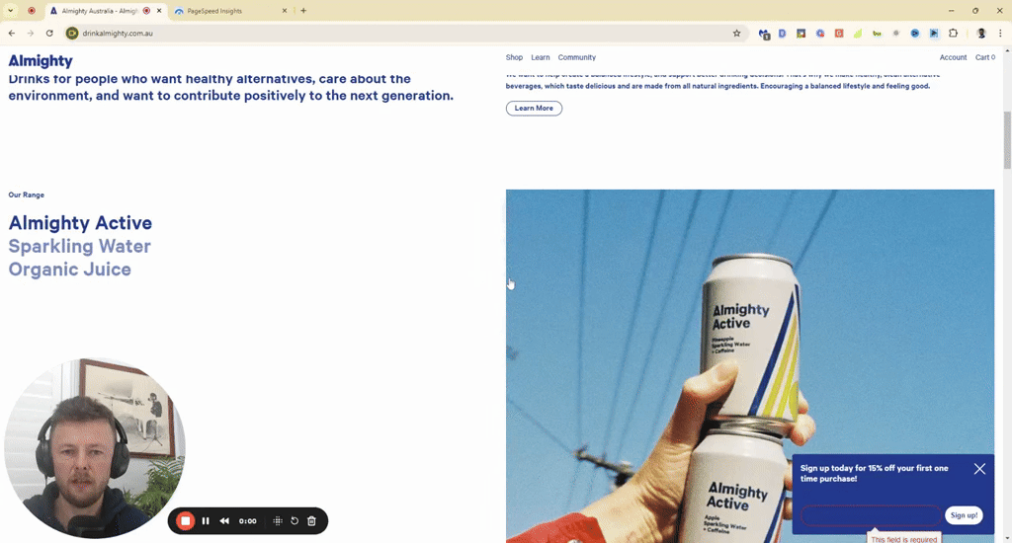Open the Extensions puzzle piece menu
Viewport: 1012px width, 543px height.
click(x=954, y=33)
